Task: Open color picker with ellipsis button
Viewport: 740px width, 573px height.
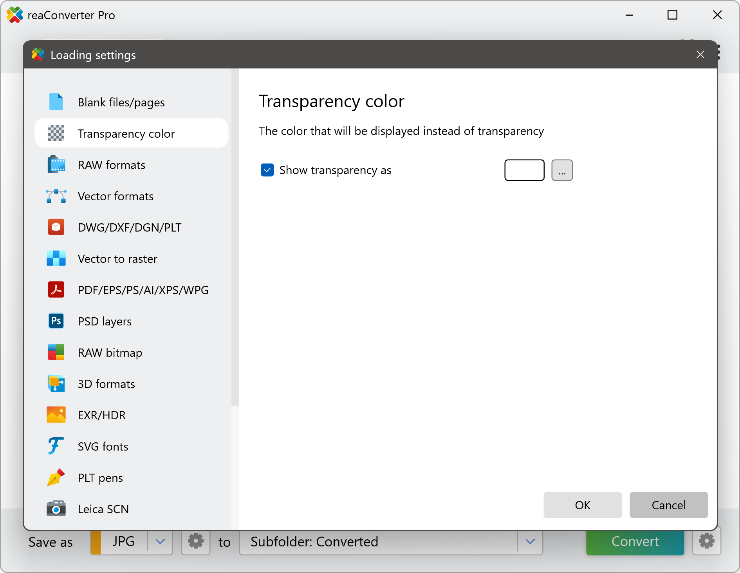Action: 562,170
